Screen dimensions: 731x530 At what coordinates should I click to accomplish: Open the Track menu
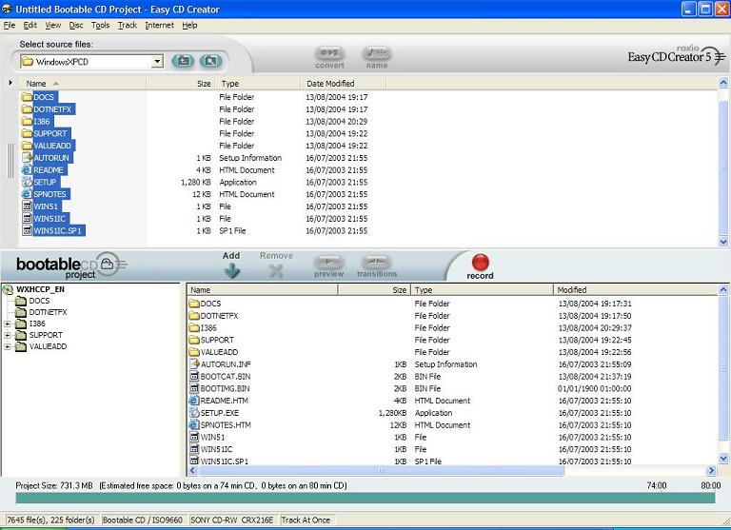(127, 25)
